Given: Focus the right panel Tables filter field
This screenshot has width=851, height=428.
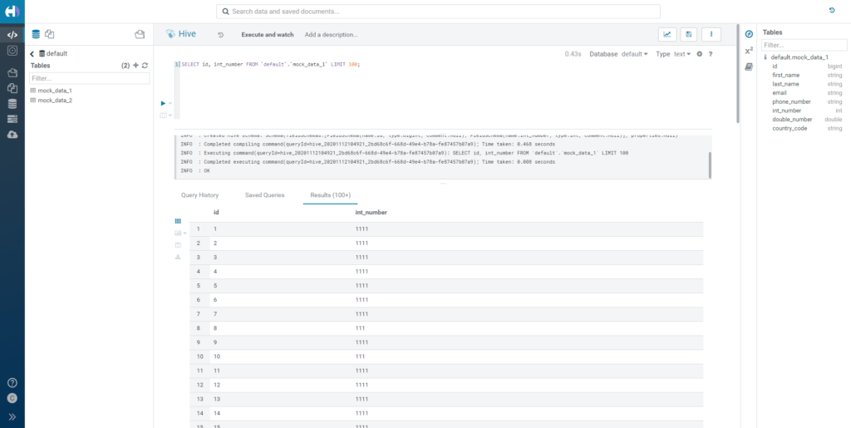Looking at the screenshot, I should pos(804,46).
